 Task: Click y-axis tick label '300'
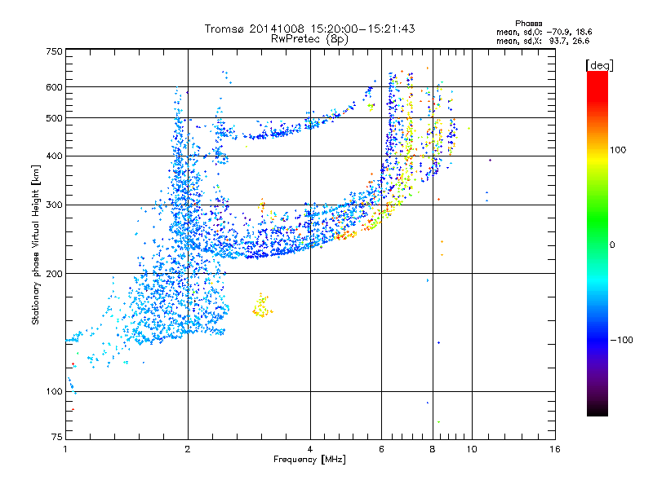tap(54, 205)
